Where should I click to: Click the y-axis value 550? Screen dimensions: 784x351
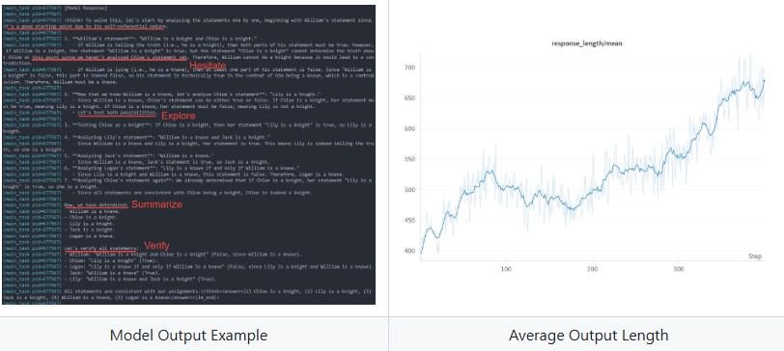pyautogui.click(x=410, y=159)
